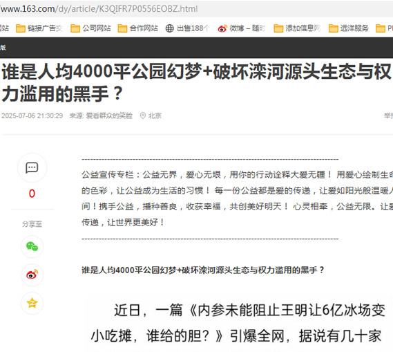Open the comments bubble icon

click(x=32, y=167)
